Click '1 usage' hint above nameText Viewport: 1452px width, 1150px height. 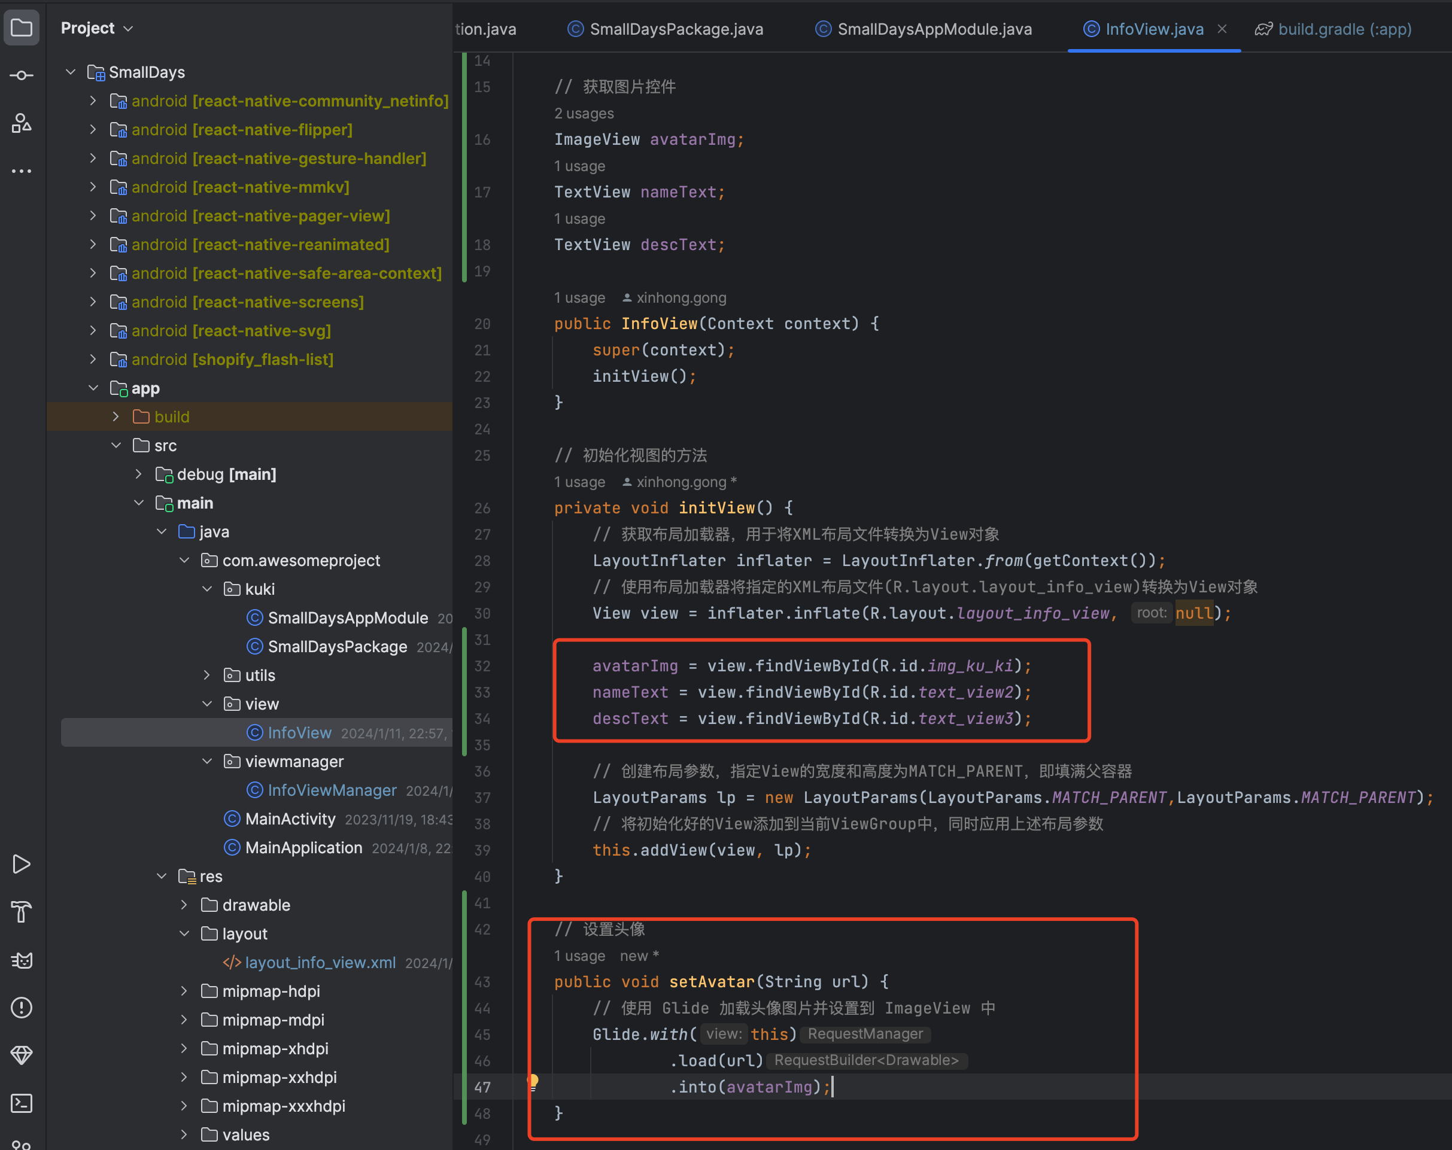coord(579,166)
